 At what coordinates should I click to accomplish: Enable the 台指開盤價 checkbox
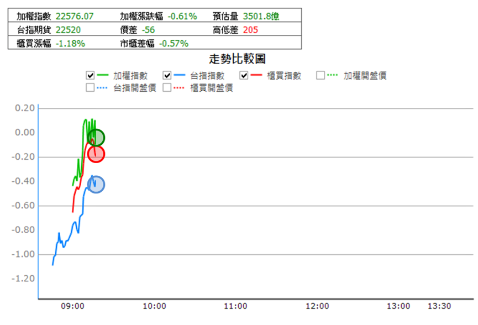[90, 87]
